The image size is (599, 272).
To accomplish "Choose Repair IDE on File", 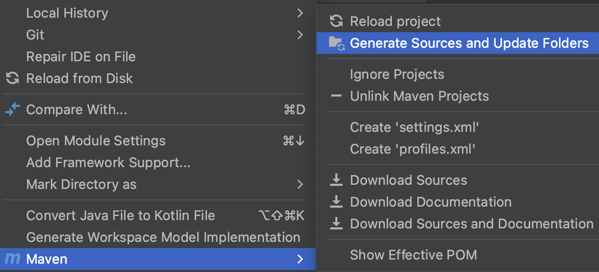I will (158, 57).
